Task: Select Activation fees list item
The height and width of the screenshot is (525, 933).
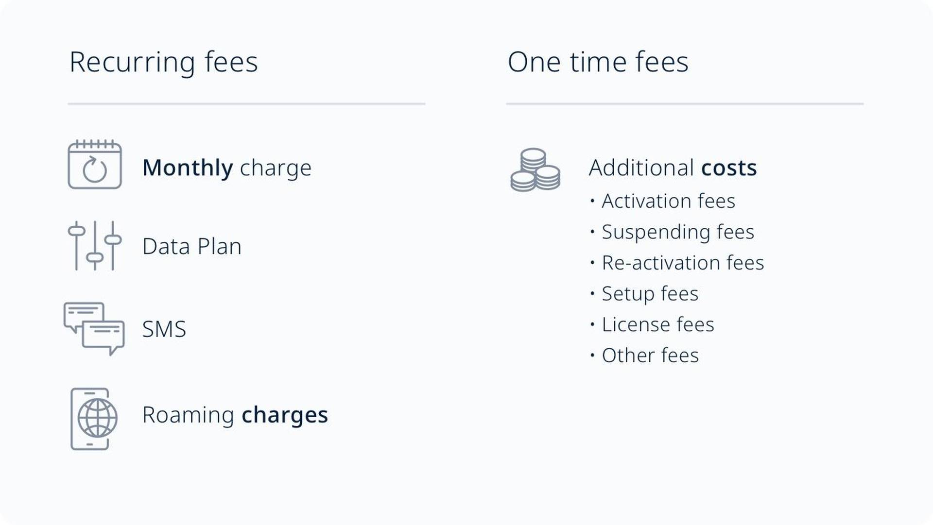Action: [663, 201]
